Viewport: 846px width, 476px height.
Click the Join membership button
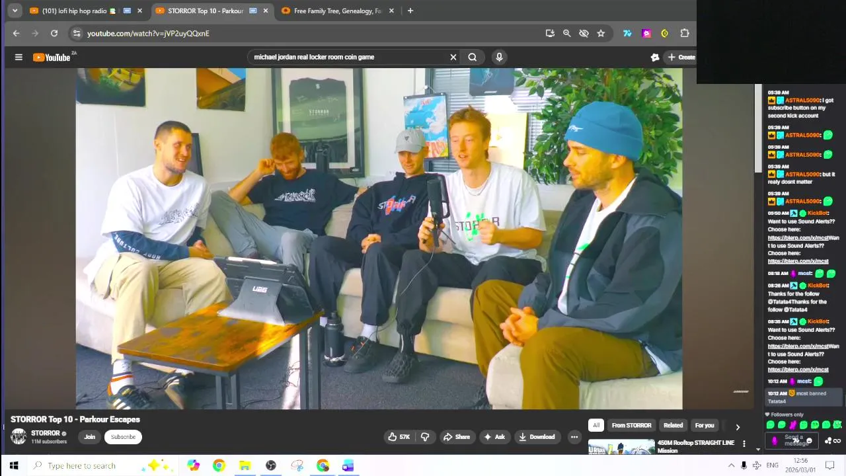90,437
